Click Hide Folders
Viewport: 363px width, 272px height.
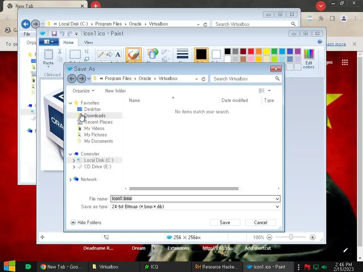click(86, 222)
